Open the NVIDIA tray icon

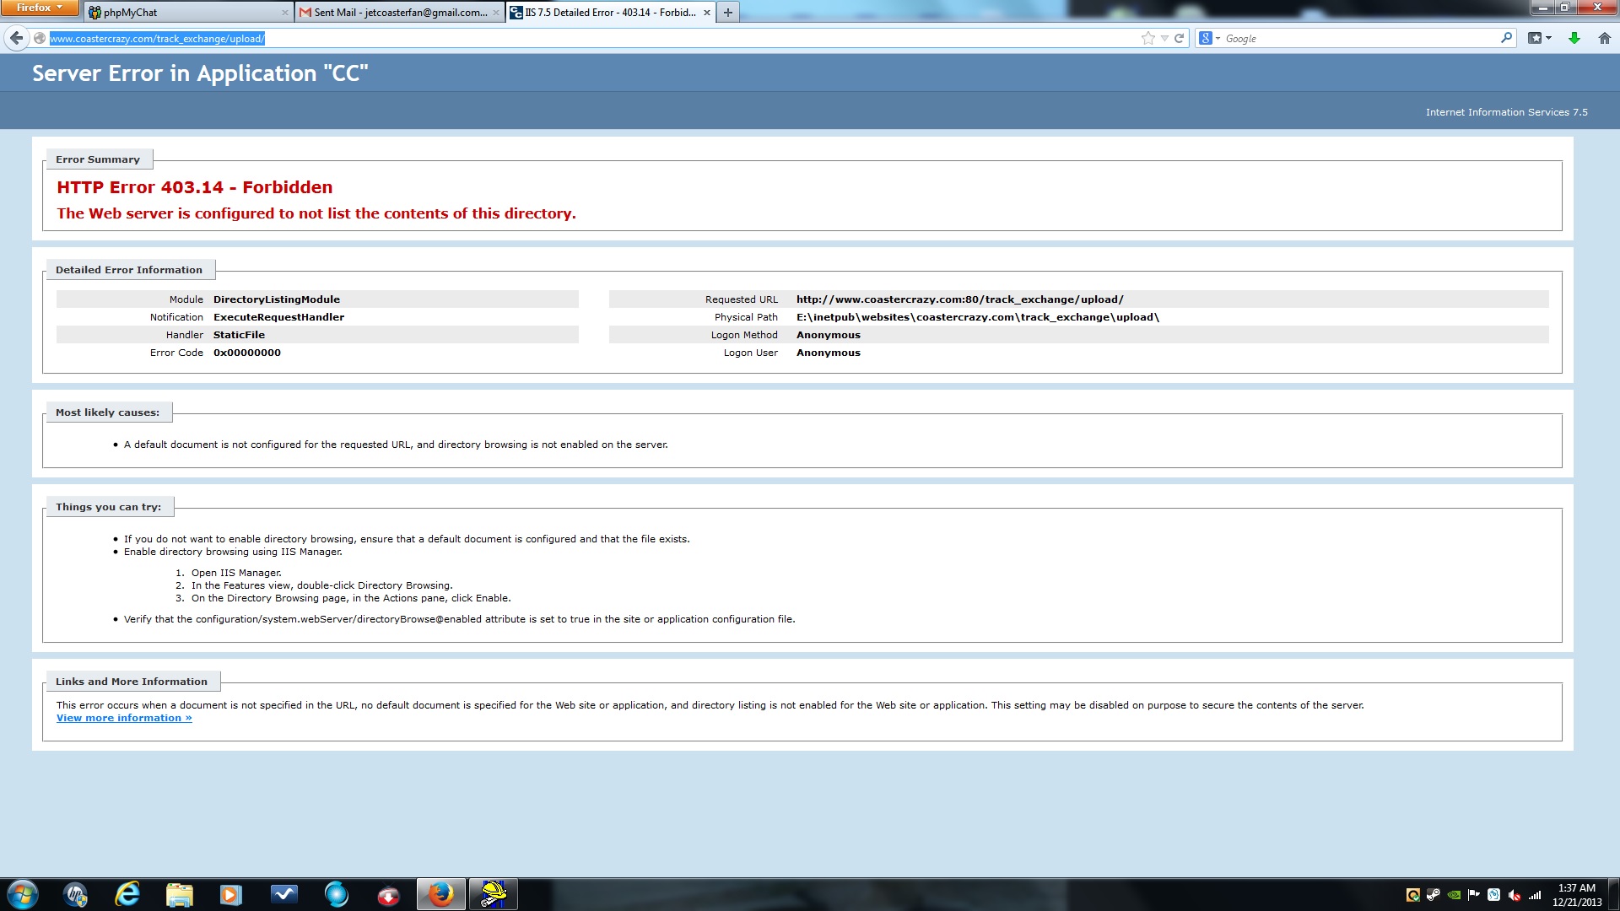pyautogui.click(x=1453, y=895)
